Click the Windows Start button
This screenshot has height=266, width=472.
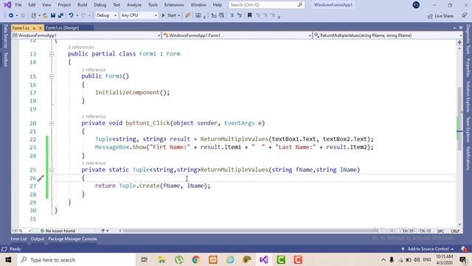tap(8, 259)
